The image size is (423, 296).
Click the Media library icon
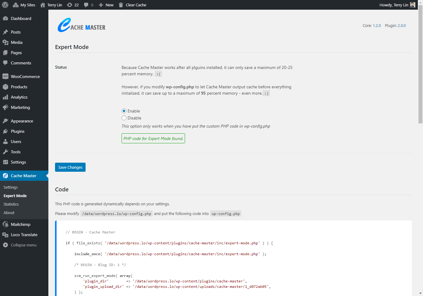pos(5,42)
